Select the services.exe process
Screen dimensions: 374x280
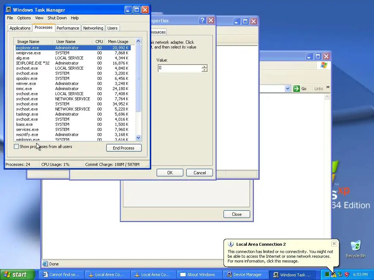[73, 129]
